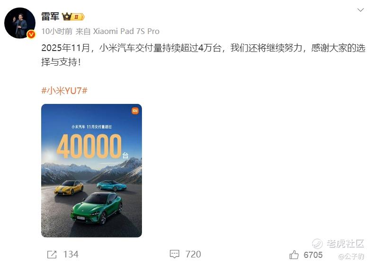371x265 pixels.
Task: Click the Xiaomi Pad 7S Pro source
Action: click(126, 31)
